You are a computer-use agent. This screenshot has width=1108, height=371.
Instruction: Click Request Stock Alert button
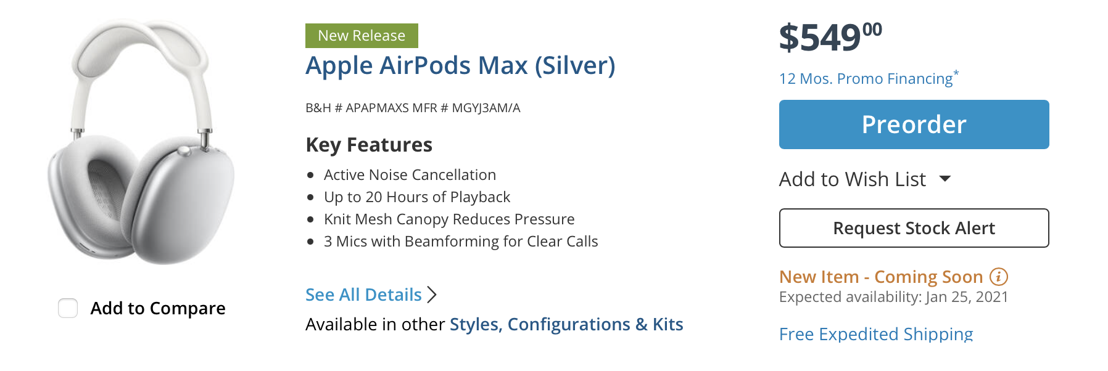(914, 228)
